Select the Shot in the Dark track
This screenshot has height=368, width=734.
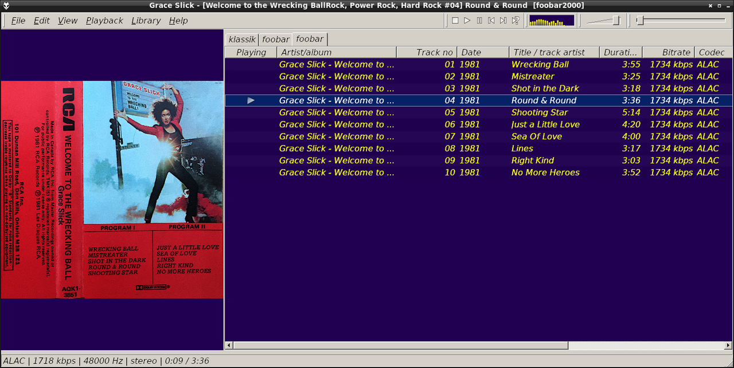pyautogui.click(x=478, y=88)
